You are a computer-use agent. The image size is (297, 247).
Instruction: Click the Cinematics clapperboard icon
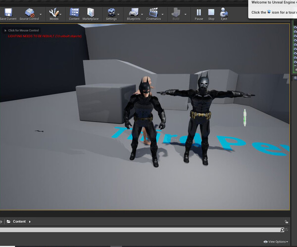pos(153,12)
